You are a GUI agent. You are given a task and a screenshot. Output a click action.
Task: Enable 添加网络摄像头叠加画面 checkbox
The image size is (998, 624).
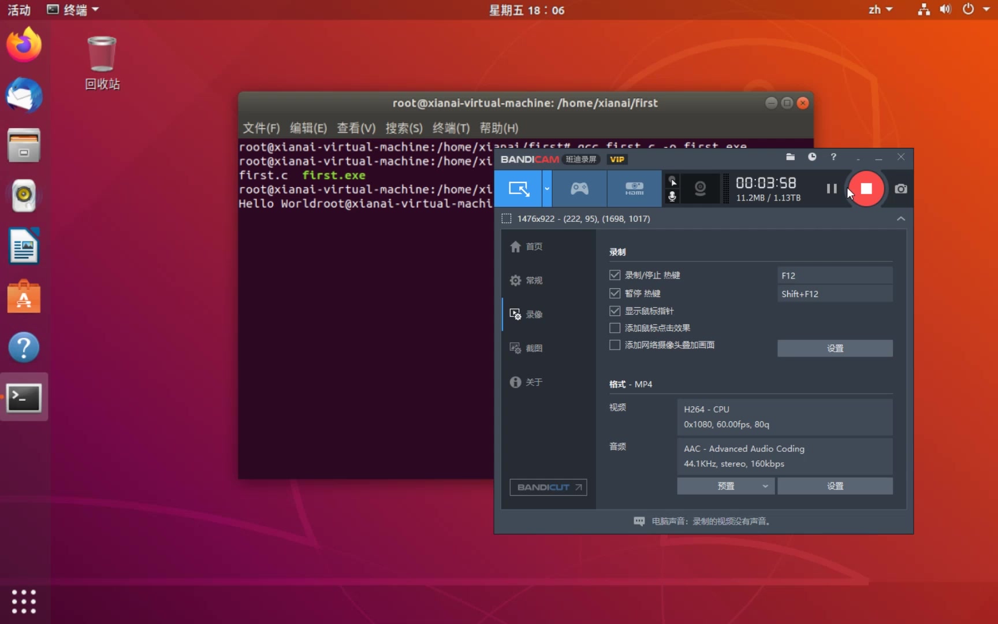tap(615, 345)
